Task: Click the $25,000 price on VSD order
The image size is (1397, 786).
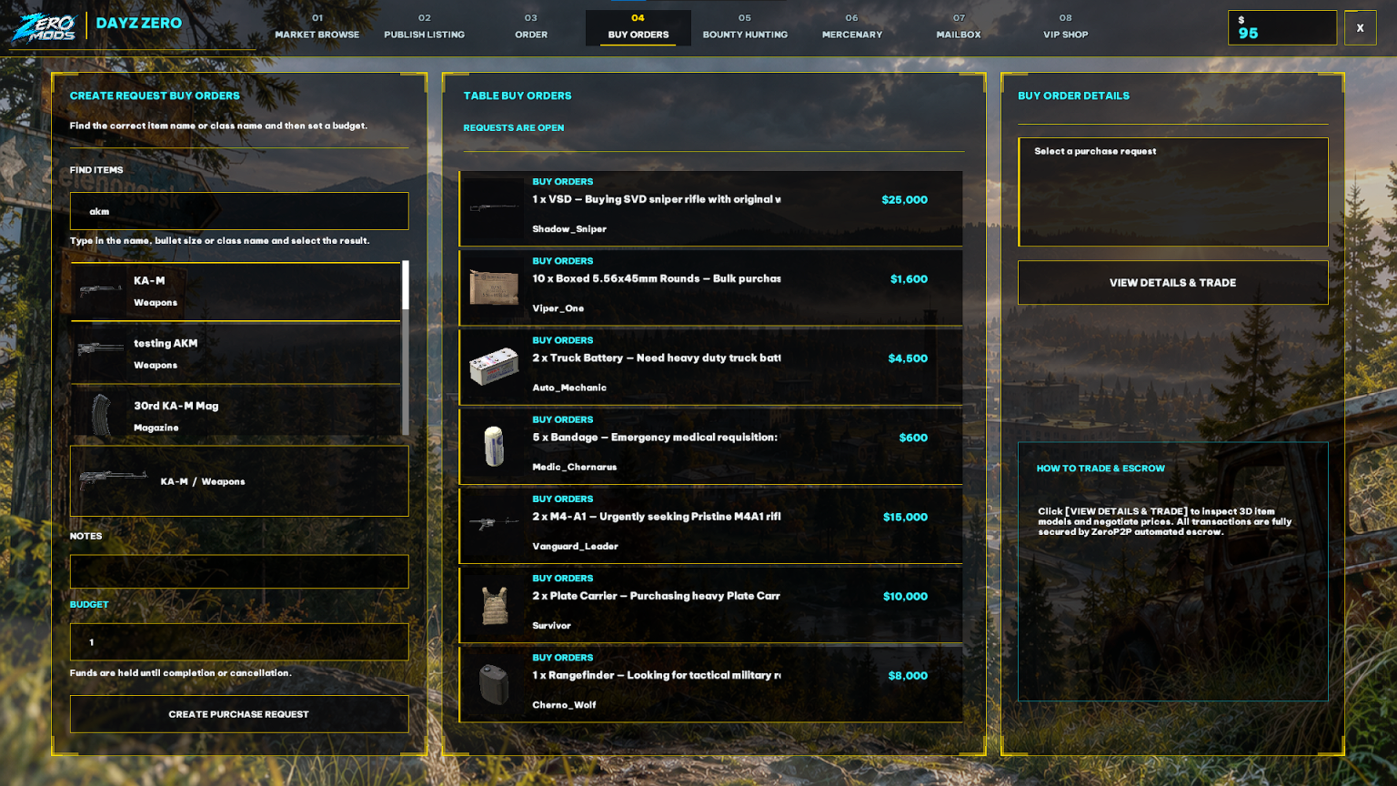Action: [904, 200]
